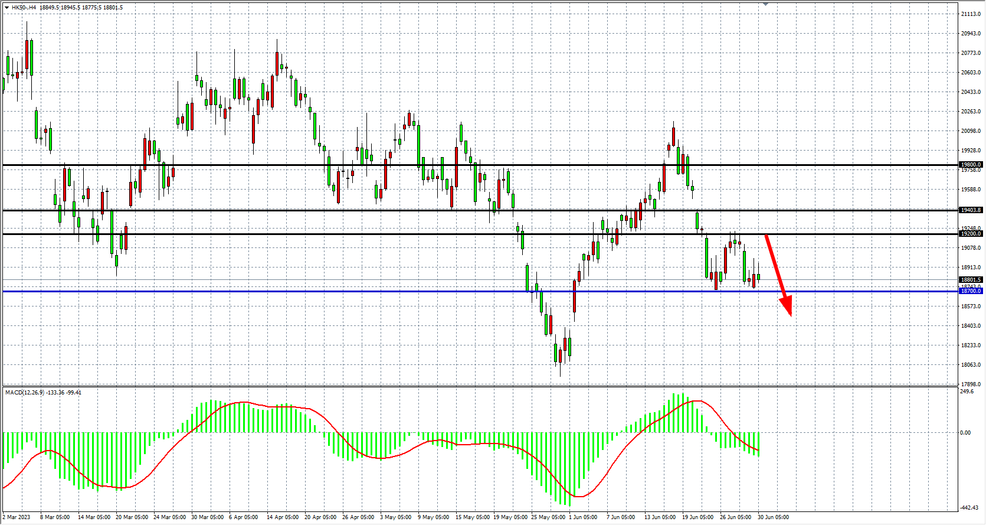Click the current price 18801.5 tag

[x=971, y=280]
